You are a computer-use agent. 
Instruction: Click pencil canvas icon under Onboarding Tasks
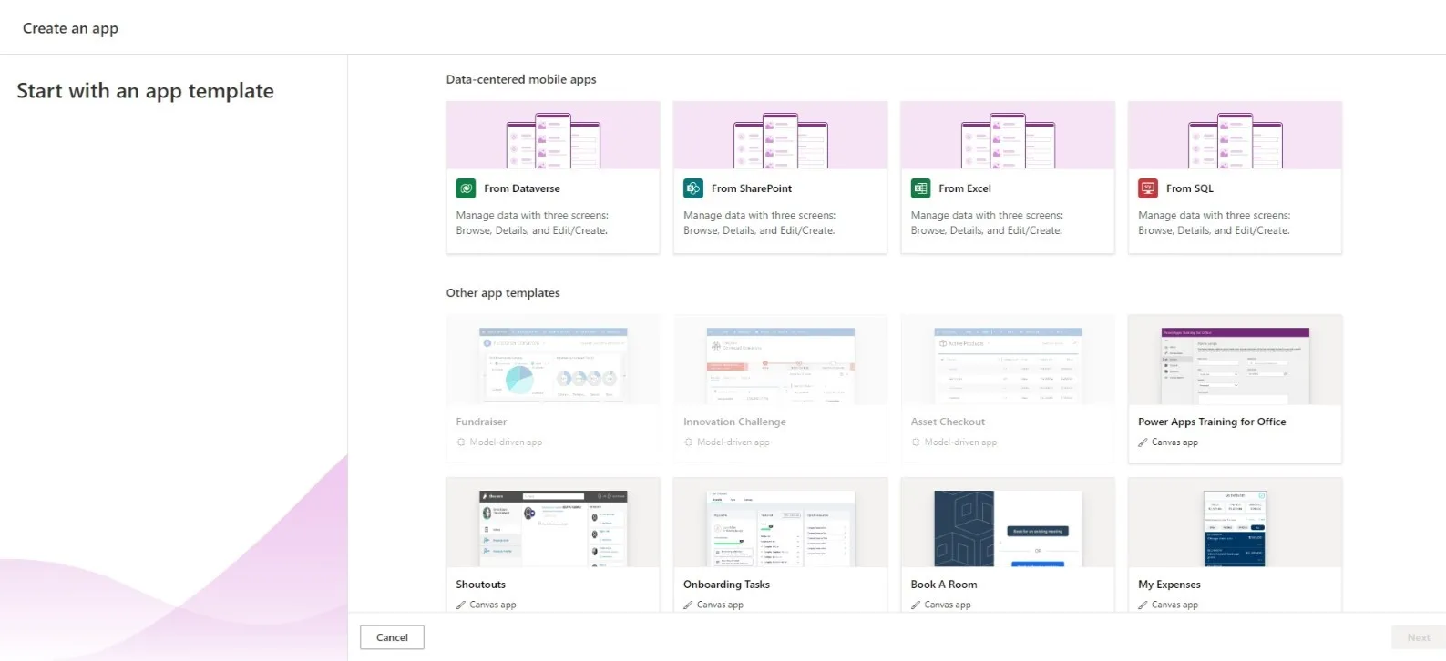[689, 605]
